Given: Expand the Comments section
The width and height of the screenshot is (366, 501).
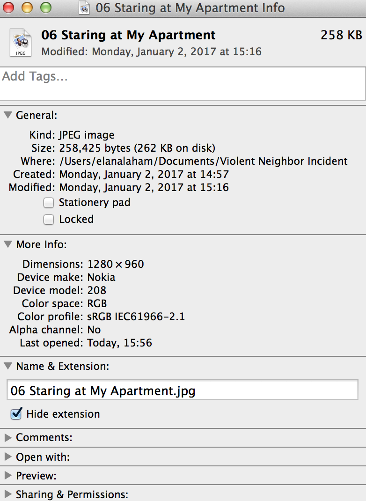Looking at the screenshot, I should 8,438.
